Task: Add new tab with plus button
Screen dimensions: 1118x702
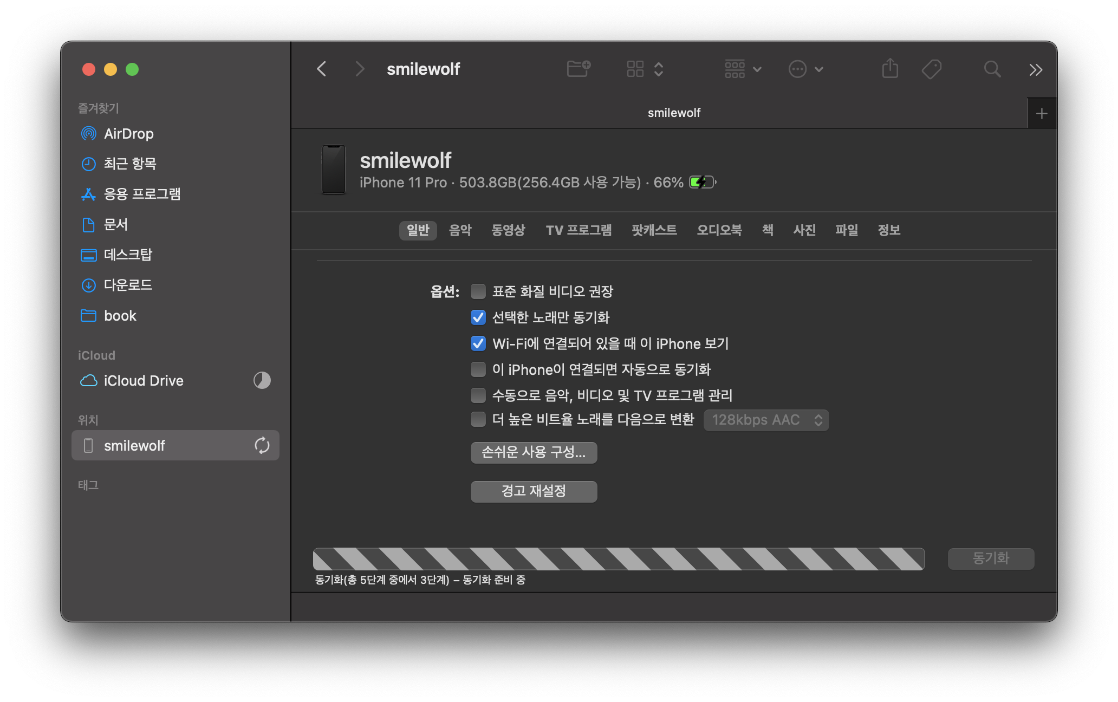Action: 1041,113
